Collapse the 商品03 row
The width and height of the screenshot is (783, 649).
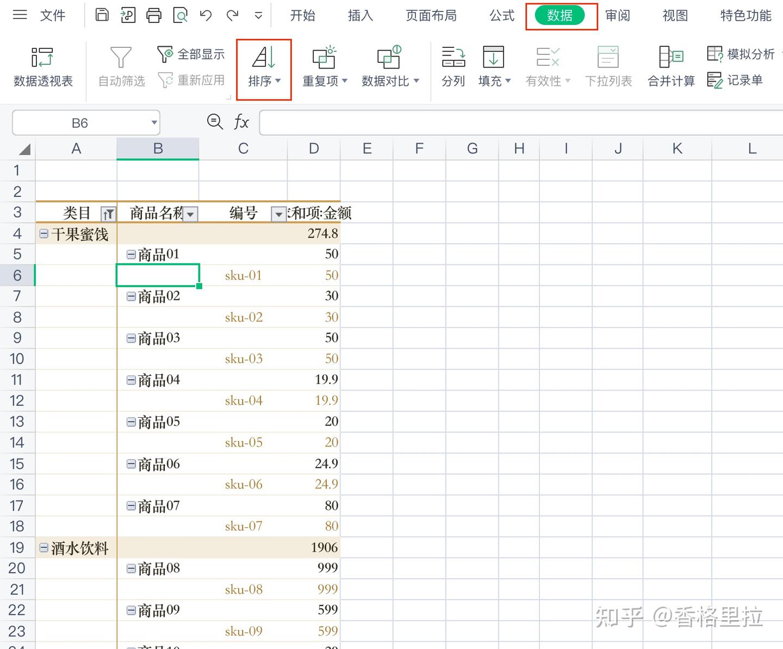pyautogui.click(x=131, y=338)
